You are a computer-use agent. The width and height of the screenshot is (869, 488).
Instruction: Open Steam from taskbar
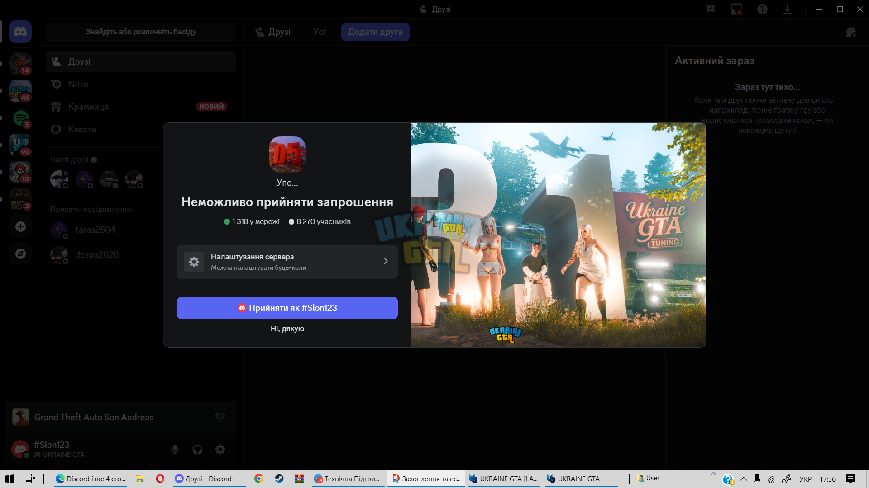pyautogui.click(x=279, y=479)
